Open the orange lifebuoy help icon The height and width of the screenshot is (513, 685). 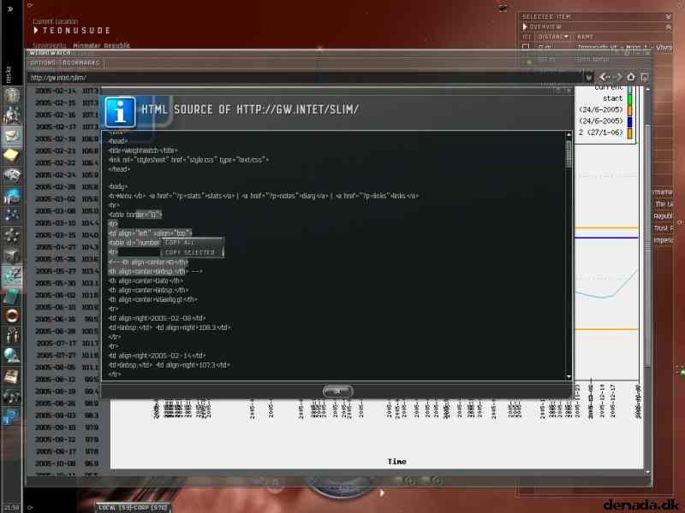point(12,315)
